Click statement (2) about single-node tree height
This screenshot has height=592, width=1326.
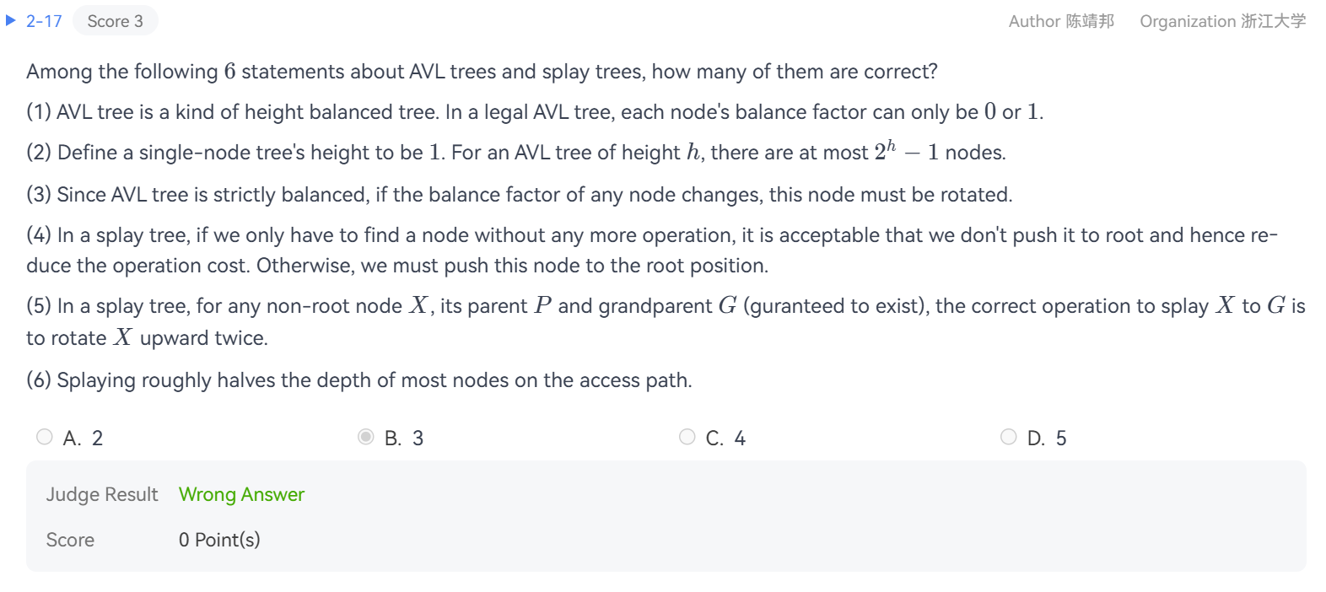pyautogui.click(x=515, y=153)
